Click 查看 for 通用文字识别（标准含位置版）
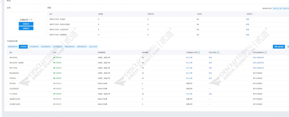 247,24
